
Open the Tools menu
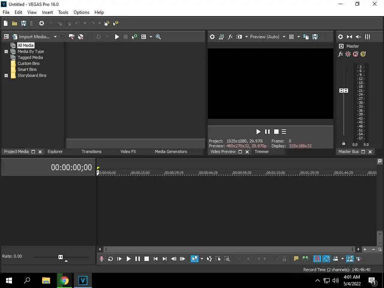coord(63,12)
